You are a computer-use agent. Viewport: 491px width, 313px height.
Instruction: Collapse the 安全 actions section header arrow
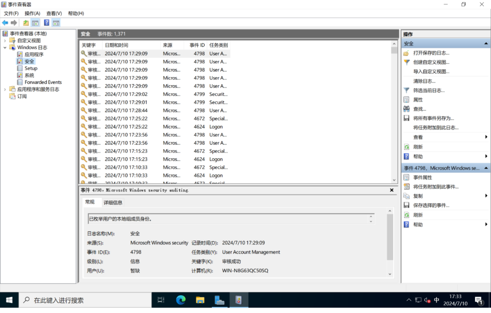click(x=486, y=44)
